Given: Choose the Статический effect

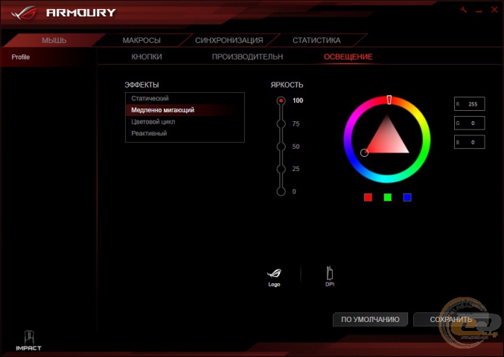Looking at the screenshot, I should click(185, 99).
